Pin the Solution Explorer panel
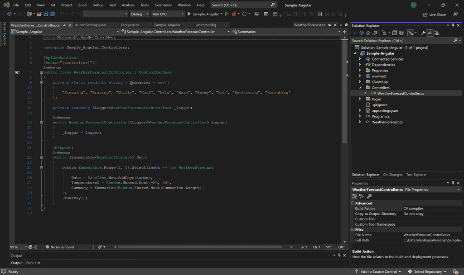The width and height of the screenshot is (464, 275). pos(453,25)
